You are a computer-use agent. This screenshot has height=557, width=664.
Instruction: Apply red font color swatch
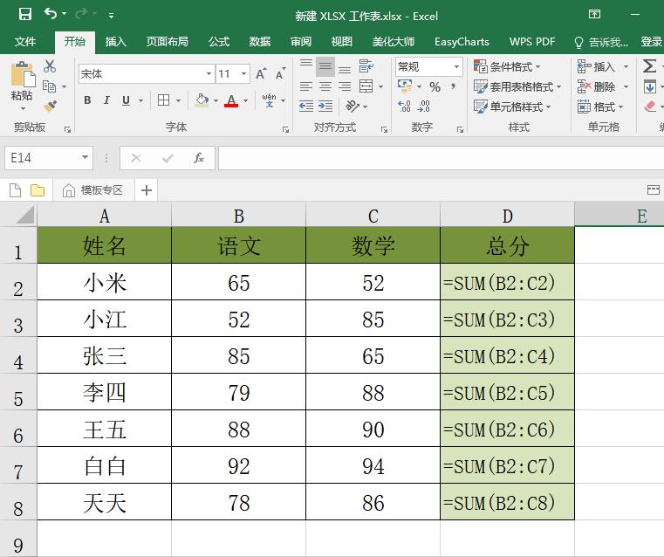(231, 100)
